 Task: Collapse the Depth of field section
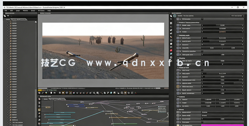coord(178,68)
